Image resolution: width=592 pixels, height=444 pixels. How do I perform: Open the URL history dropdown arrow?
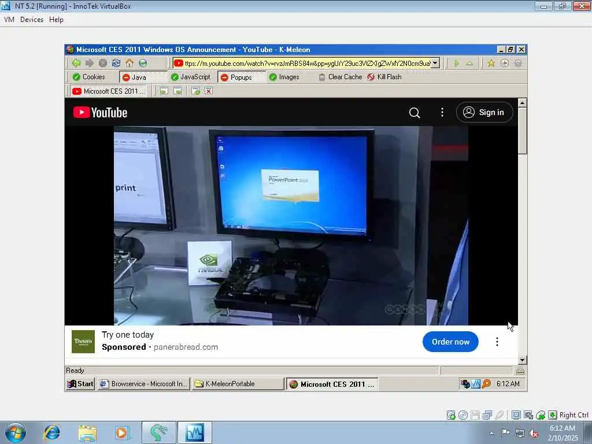[x=435, y=63]
